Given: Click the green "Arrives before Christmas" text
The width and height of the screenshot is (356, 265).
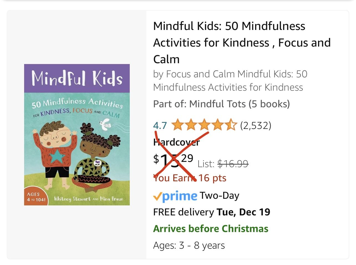Looking at the screenshot, I should coord(211,229).
